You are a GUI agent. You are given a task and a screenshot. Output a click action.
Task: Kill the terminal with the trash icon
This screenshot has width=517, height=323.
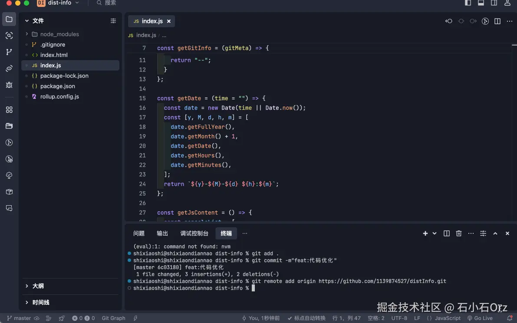tap(459, 233)
